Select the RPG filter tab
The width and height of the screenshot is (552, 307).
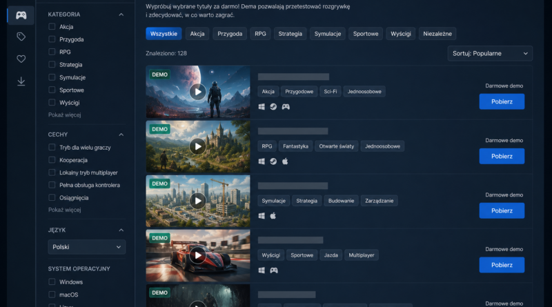(261, 34)
